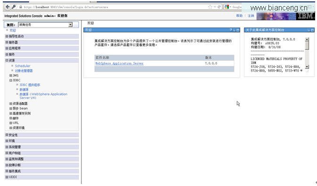Open the JDBC 提供程序 link
Viewport: 317px width, 186px height.
point(30,85)
